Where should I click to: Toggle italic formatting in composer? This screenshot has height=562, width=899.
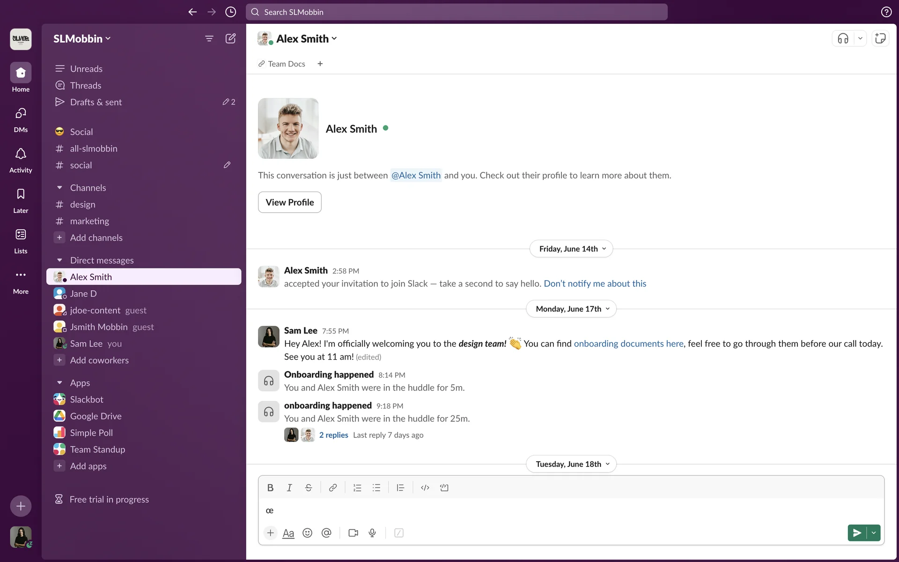[x=289, y=488]
